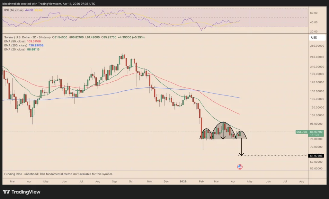
Task: Click the TradingView logo
Action: [22, 192]
